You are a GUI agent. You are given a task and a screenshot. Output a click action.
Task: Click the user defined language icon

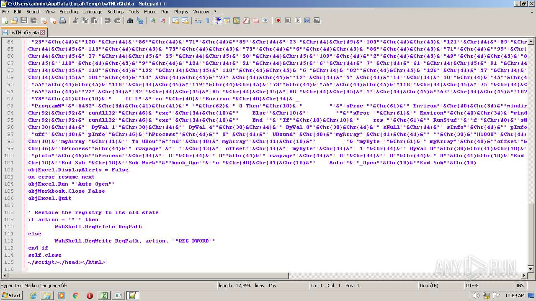[227, 20]
